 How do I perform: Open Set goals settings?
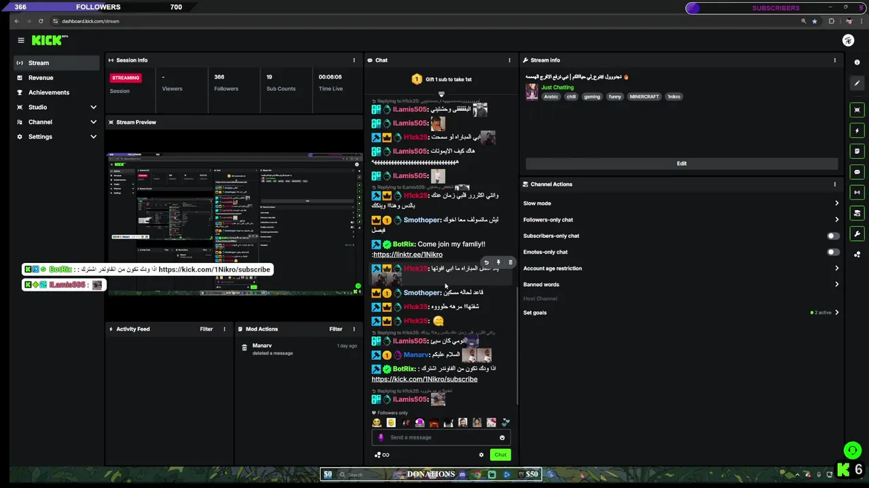coord(681,312)
